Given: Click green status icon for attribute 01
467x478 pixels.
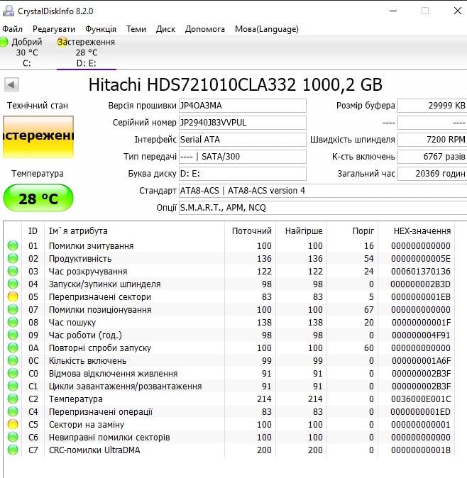Looking at the screenshot, I should [x=13, y=245].
